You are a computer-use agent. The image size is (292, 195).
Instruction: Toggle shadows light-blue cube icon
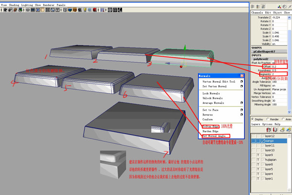click(x=90, y=10)
